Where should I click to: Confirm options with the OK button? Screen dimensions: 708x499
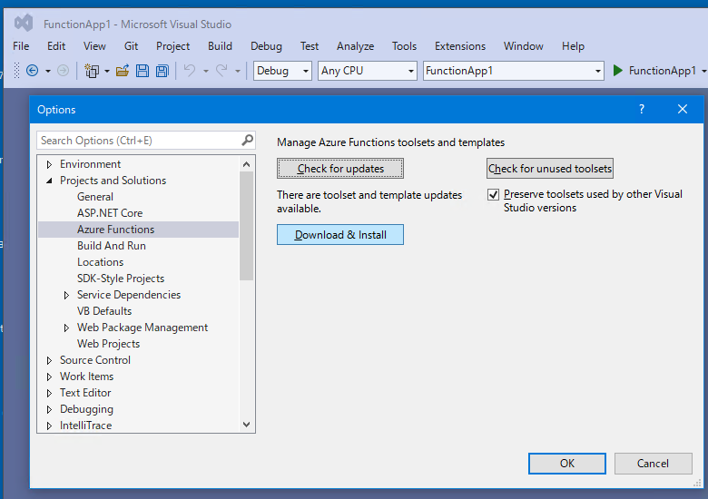tap(567, 464)
